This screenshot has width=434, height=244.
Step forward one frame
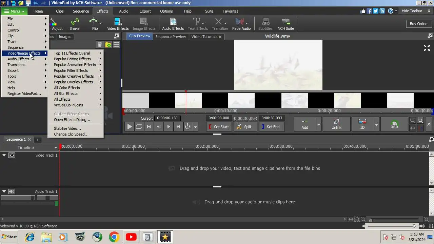[168, 127]
